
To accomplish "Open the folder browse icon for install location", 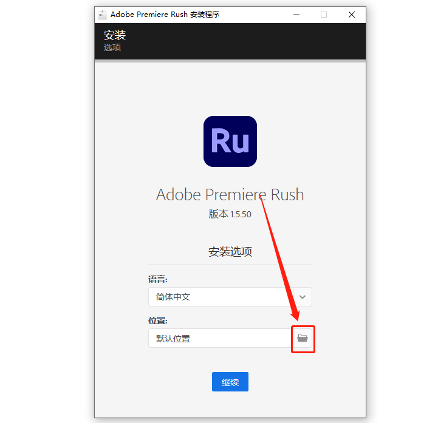I will click(303, 338).
